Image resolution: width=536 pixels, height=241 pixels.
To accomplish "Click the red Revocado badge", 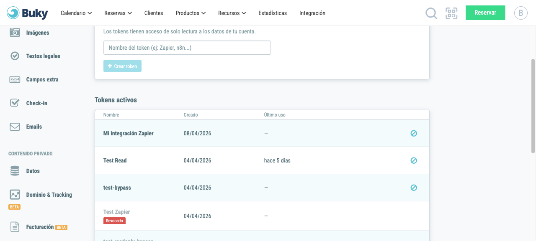I will click(114, 221).
